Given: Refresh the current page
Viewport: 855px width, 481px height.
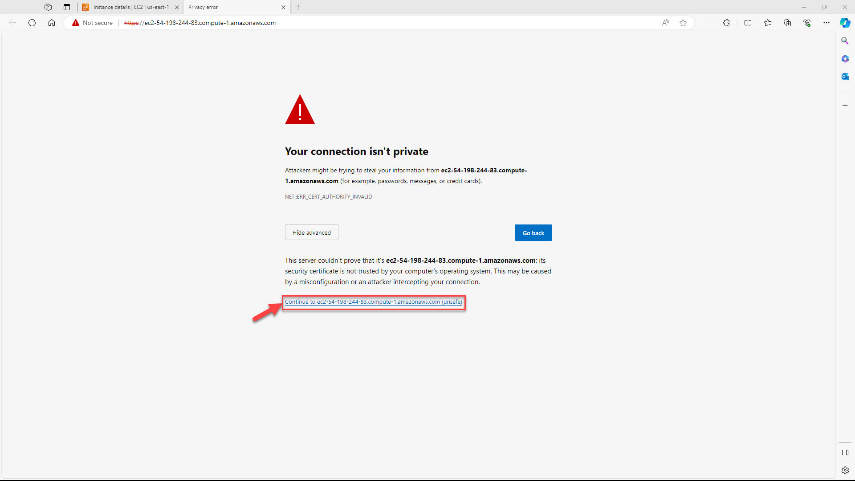Looking at the screenshot, I should coord(32,23).
